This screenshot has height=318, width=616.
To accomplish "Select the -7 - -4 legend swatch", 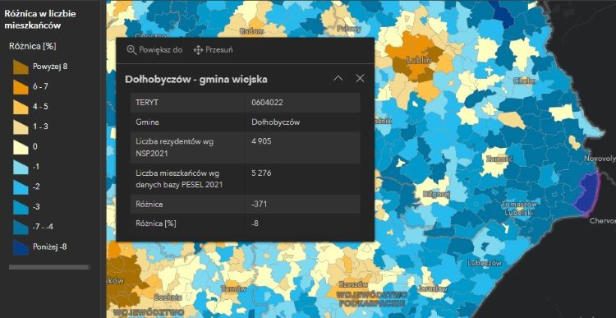I will [21, 227].
